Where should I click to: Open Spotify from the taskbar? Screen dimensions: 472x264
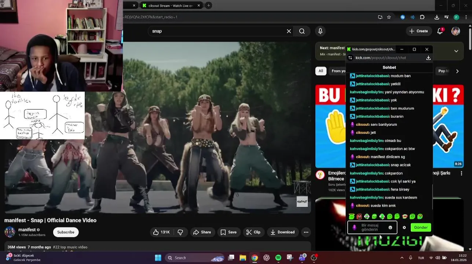(x=278, y=258)
